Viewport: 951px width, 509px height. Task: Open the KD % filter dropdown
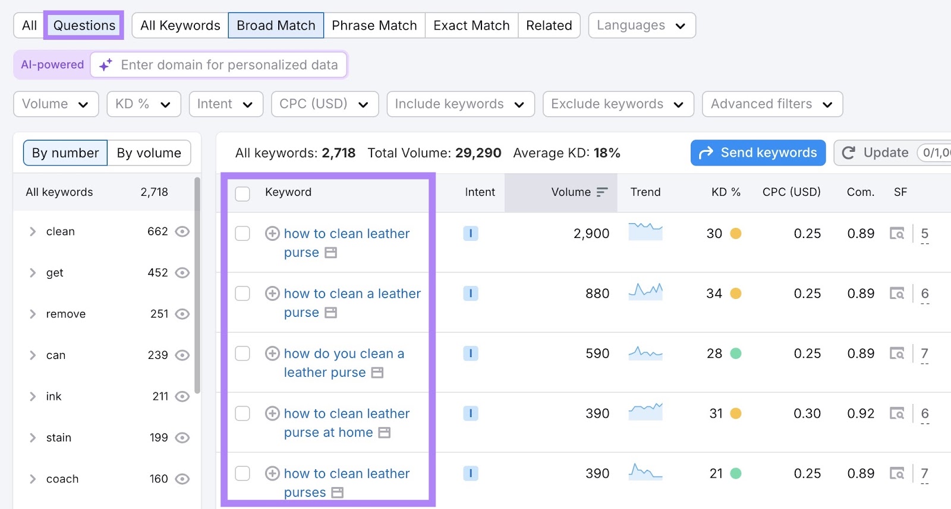pos(143,104)
